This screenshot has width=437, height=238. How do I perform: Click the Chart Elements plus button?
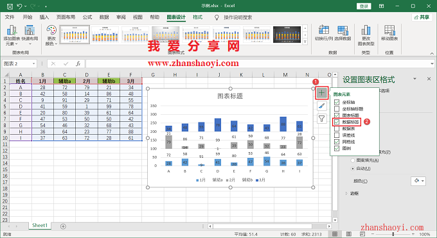point(321,93)
